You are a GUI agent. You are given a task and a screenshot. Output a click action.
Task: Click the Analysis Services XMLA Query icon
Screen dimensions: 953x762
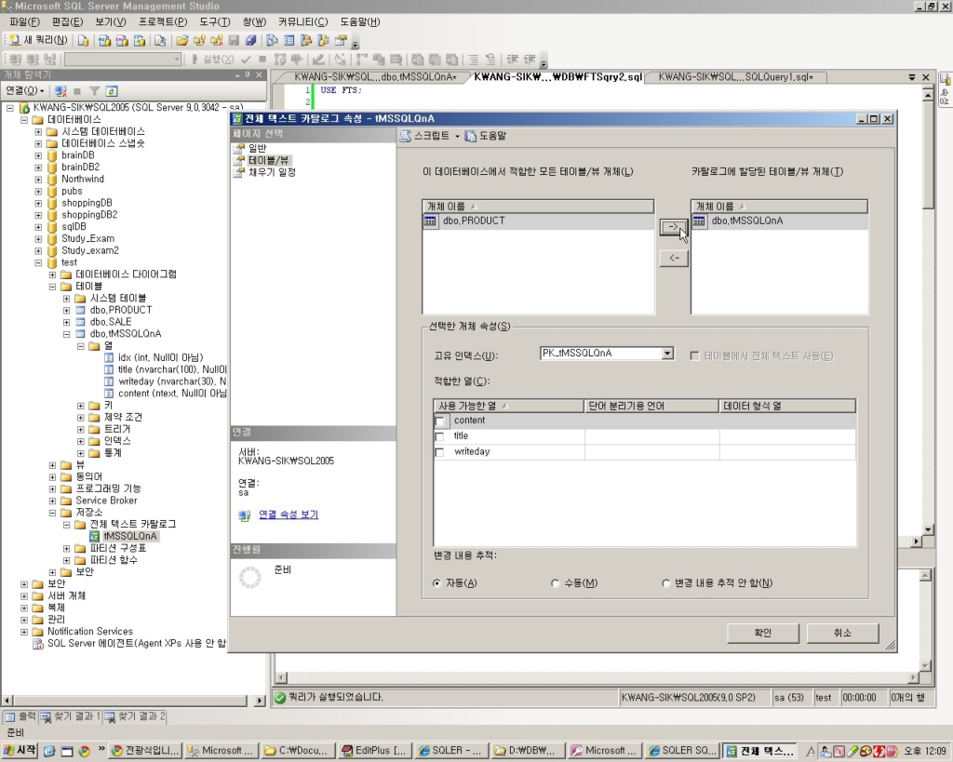pyautogui.click(x=140, y=41)
